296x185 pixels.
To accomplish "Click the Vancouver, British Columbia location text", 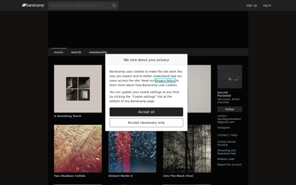I will click(x=228, y=101).
